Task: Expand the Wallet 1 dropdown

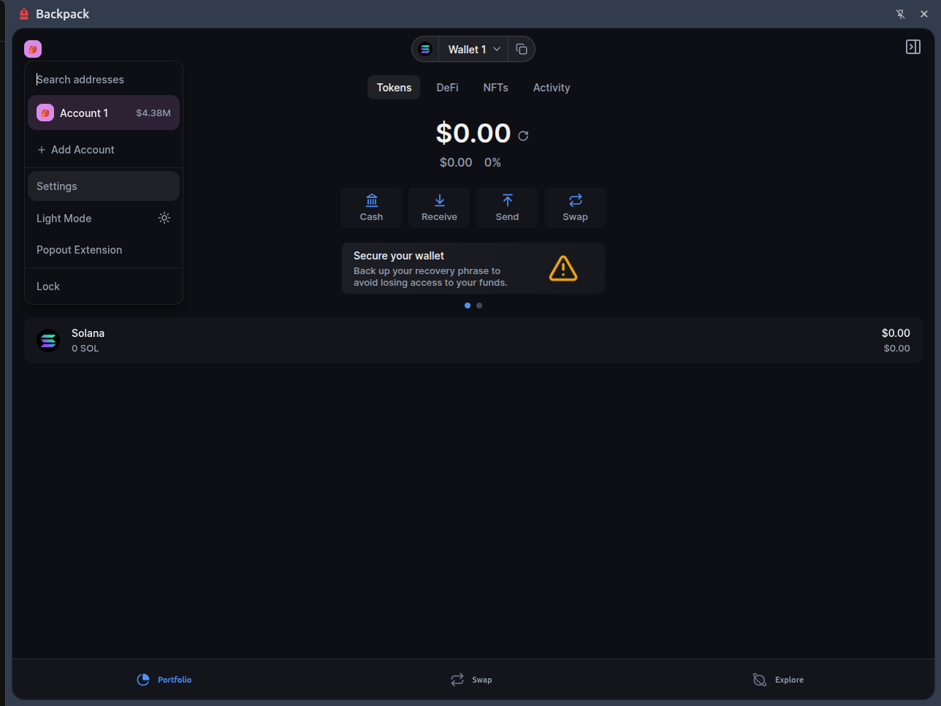Action: point(474,49)
